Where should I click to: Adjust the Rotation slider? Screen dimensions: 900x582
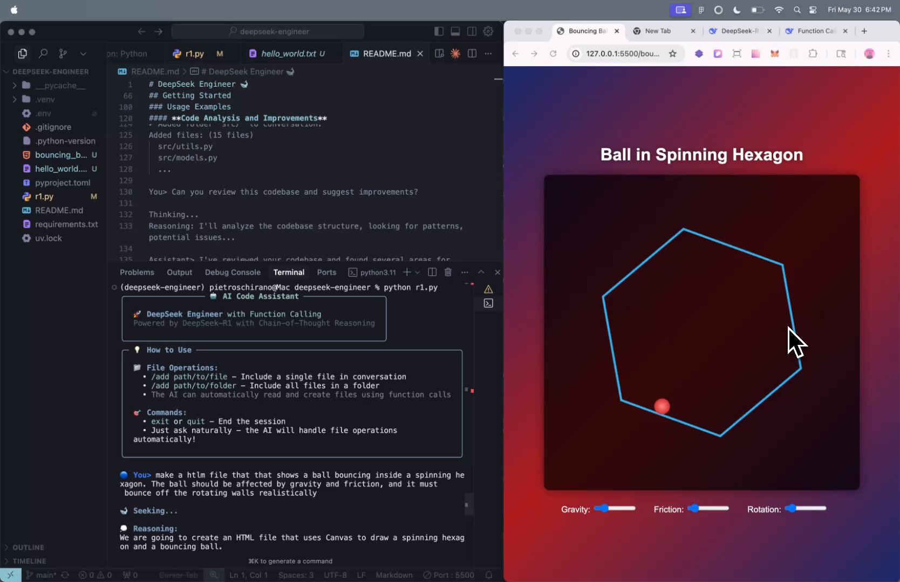(806, 508)
